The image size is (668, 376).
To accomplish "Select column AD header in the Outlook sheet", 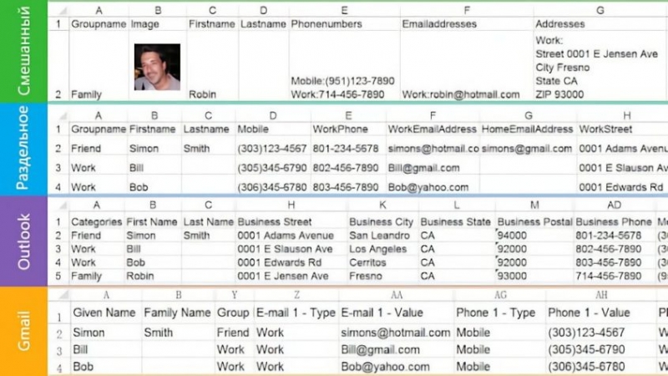I will (614, 205).
